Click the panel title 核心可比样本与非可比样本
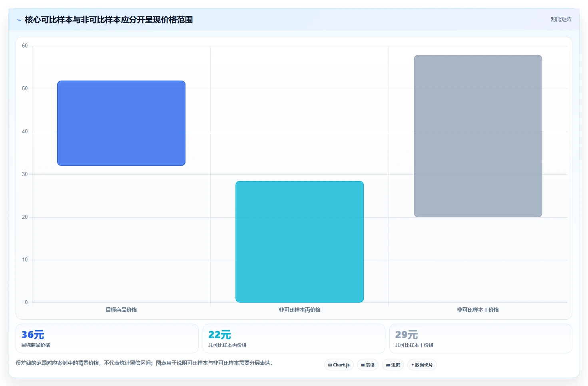 pyautogui.click(x=109, y=20)
